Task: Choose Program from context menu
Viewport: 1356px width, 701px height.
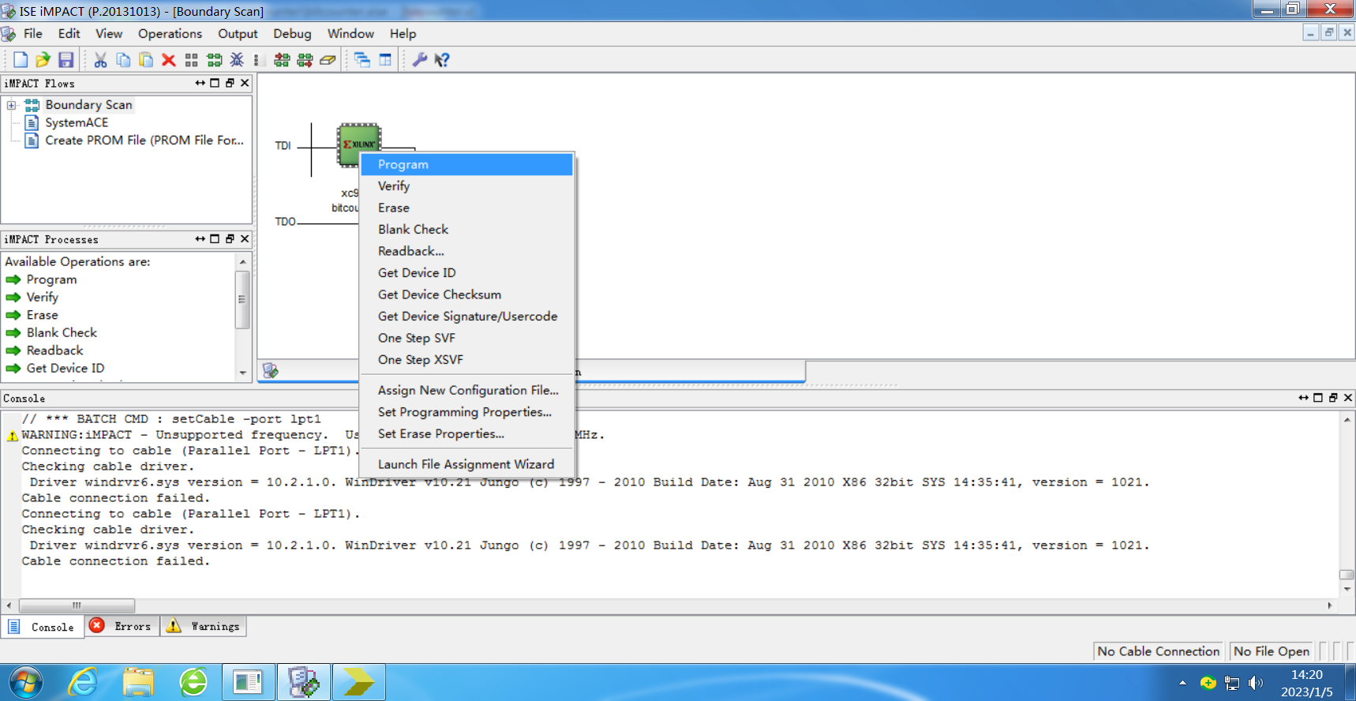Action: (x=466, y=164)
